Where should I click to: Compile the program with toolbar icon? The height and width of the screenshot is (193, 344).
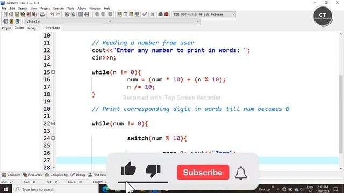(x=119, y=14)
